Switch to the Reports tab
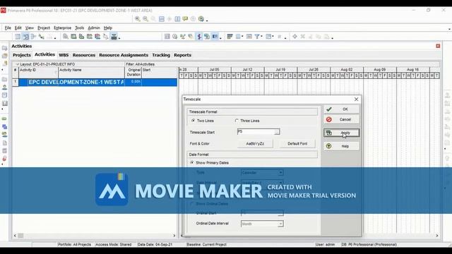Image resolution: width=452 pixels, height=254 pixels. pos(182,55)
